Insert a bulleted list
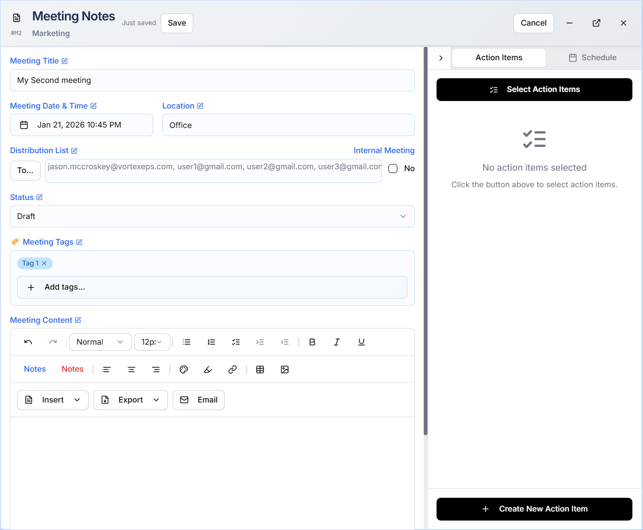643x530 pixels. (187, 342)
